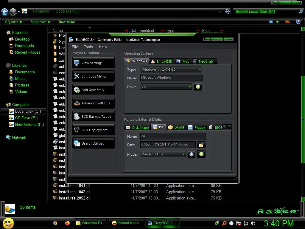Viewport: 305px width, 229px height.
Task: Click the ISO Path field
Action: click(168, 145)
